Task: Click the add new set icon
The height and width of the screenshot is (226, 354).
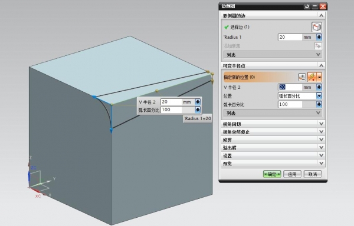Action: pyautogui.click(x=318, y=46)
